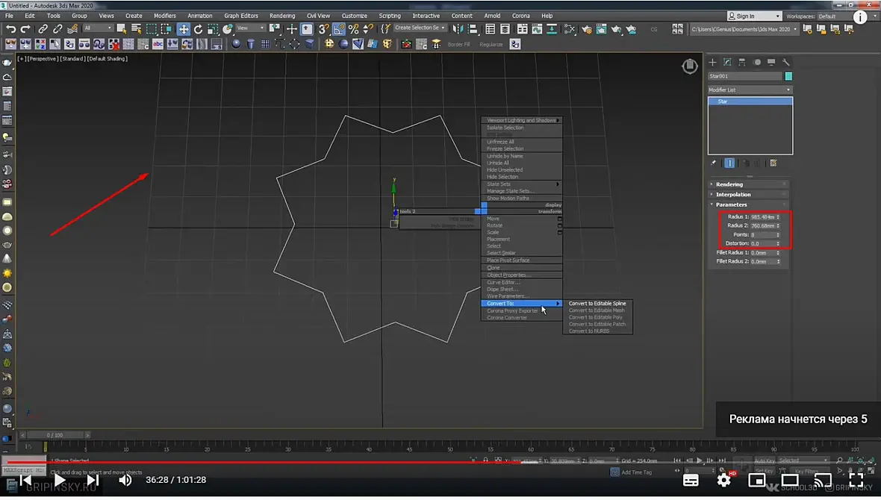881x500 pixels.
Task: Click the Pin Stack icon
Action: click(714, 163)
